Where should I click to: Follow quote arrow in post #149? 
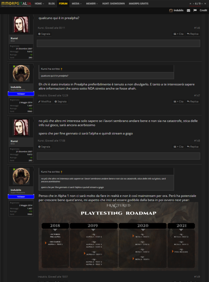(62, 172)
